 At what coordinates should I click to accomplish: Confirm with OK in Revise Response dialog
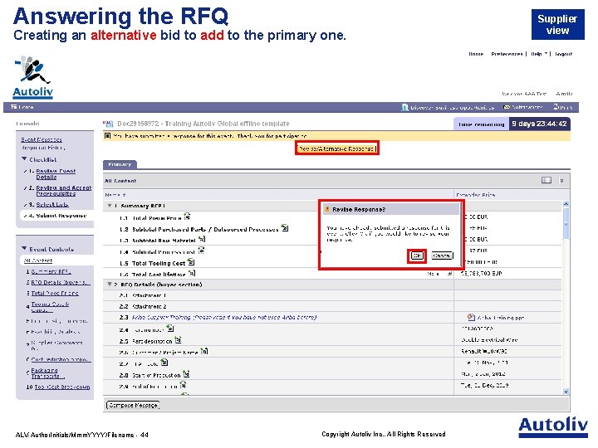[x=417, y=256]
